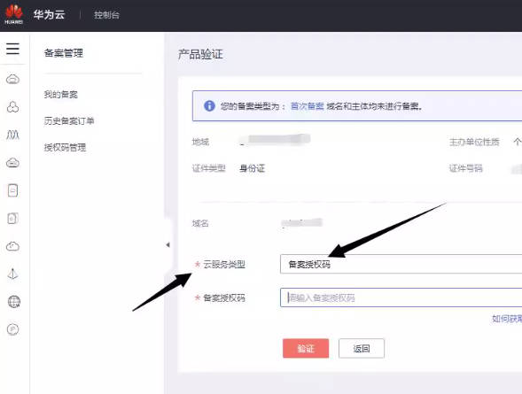
Task: Click the globe network sidebar icon
Action: [13, 302]
